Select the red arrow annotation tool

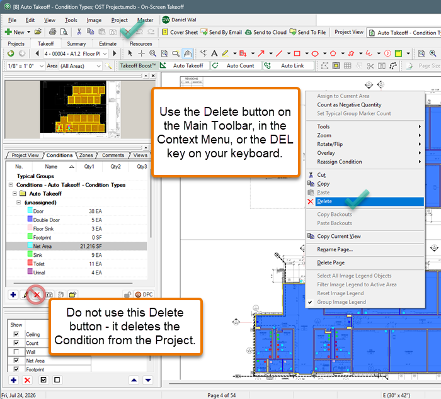point(261,53)
